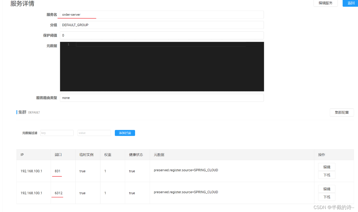Edit the instance on port 831
This screenshot has height=212, width=358.
click(x=327, y=167)
